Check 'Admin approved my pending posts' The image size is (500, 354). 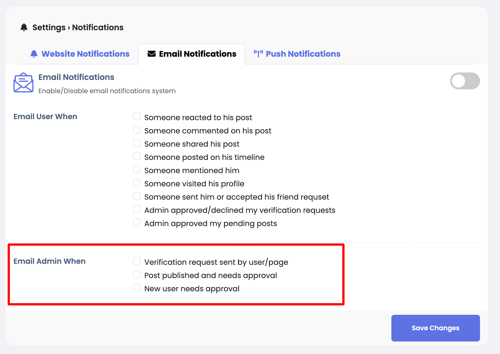click(x=137, y=222)
